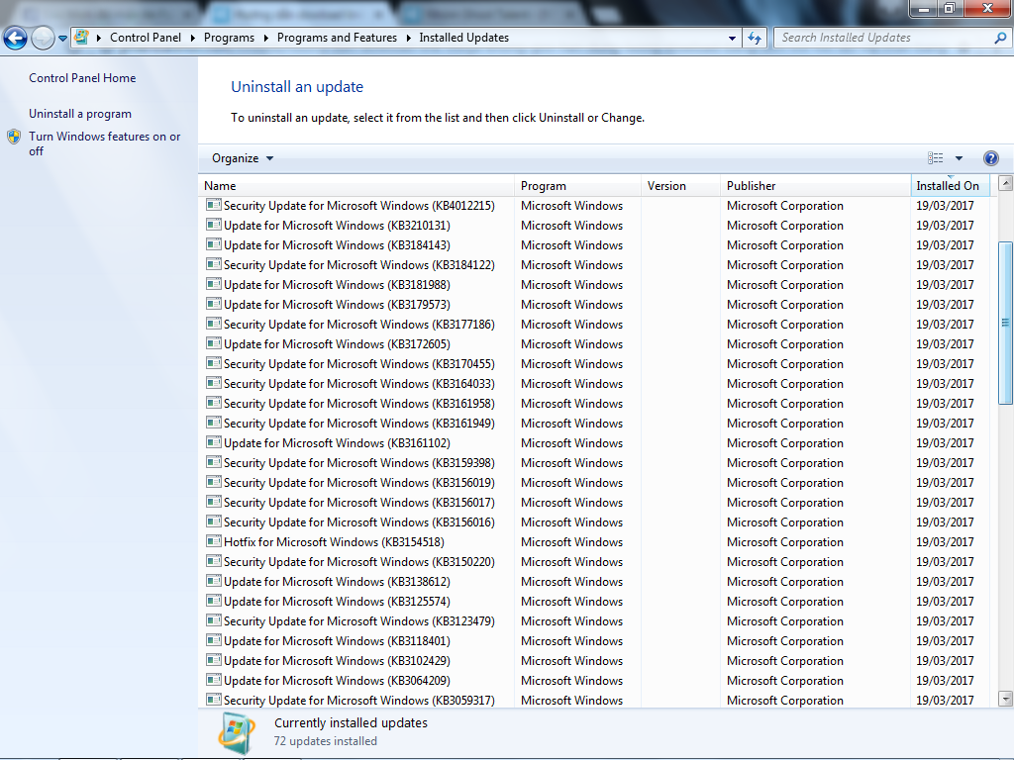Select Security Update for Microsoft Windows (KB3156016)
The image size is (1014, 760).
[358, 522]
